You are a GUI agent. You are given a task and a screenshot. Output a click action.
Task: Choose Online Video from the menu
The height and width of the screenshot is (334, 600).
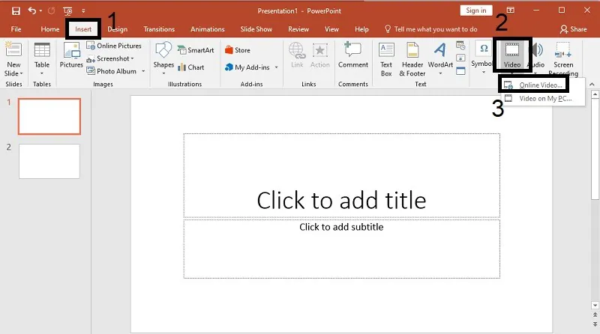coord(540,85)
